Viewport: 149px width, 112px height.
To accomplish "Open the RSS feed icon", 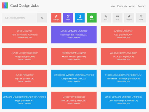I will click(106, 18).
